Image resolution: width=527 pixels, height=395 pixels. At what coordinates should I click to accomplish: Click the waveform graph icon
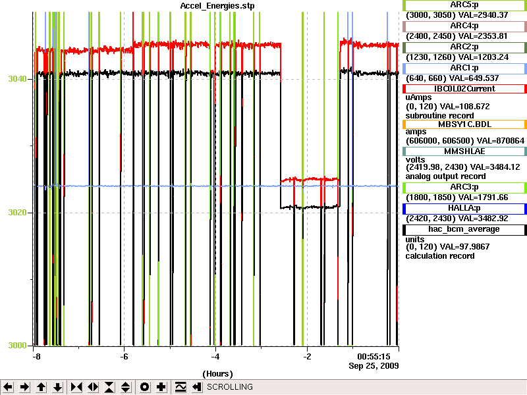(180, 387)
